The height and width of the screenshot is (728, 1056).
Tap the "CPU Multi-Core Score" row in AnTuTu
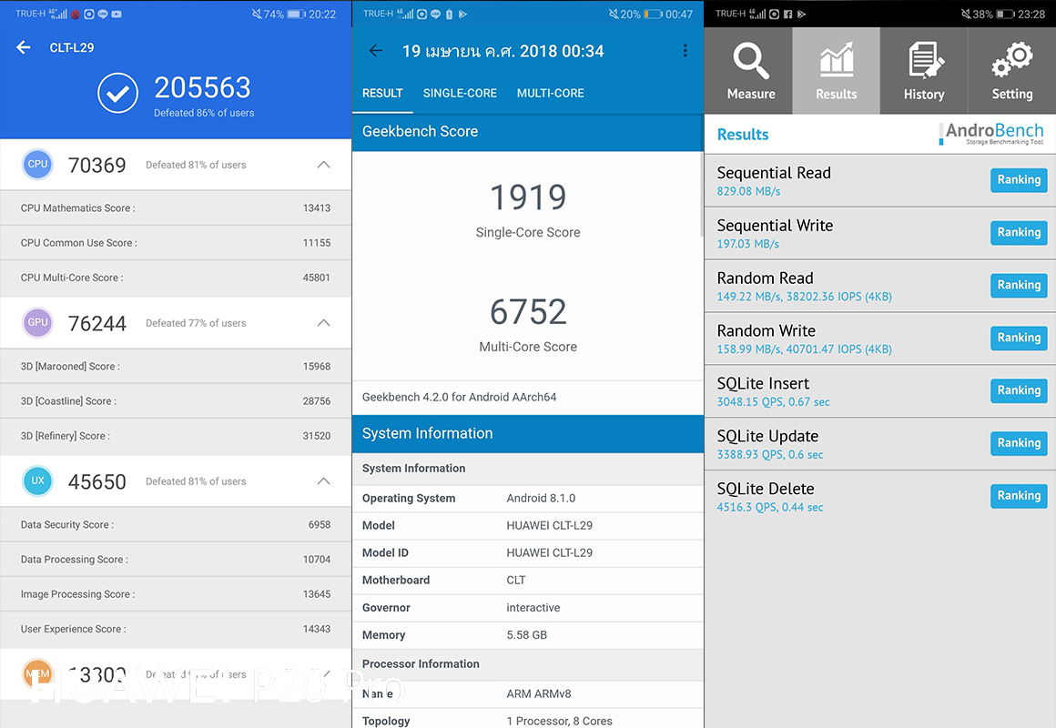click(176, 278)
